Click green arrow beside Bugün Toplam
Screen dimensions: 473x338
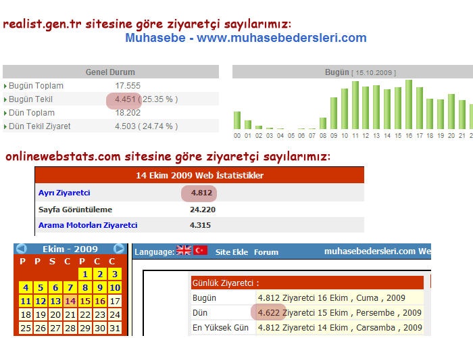coord(6,86)
